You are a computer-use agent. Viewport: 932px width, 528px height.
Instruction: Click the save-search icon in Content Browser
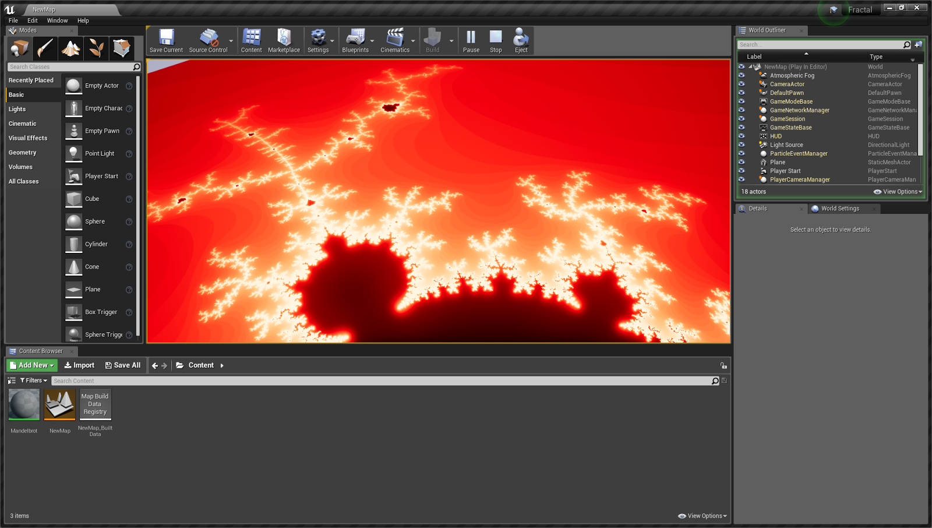724,381
